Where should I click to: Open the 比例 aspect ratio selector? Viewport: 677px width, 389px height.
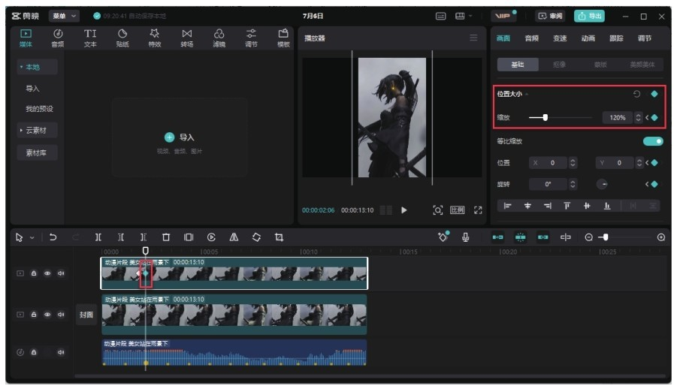pos(458,210)
